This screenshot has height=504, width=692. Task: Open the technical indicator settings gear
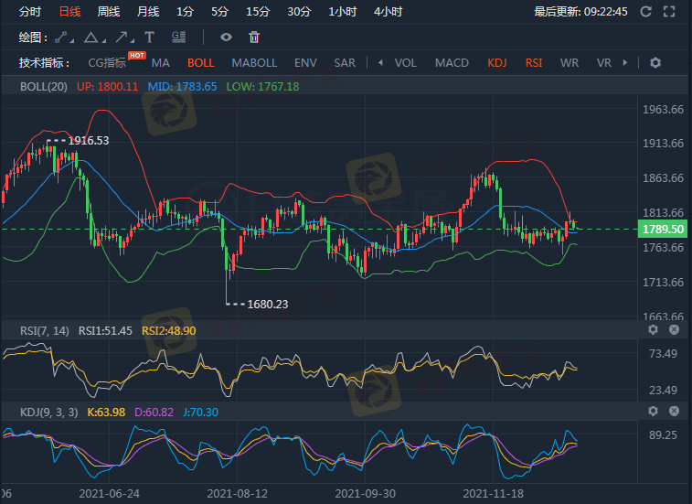tap(655, 63)
